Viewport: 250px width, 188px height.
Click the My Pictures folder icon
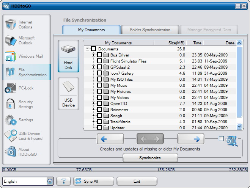[106, 91]
